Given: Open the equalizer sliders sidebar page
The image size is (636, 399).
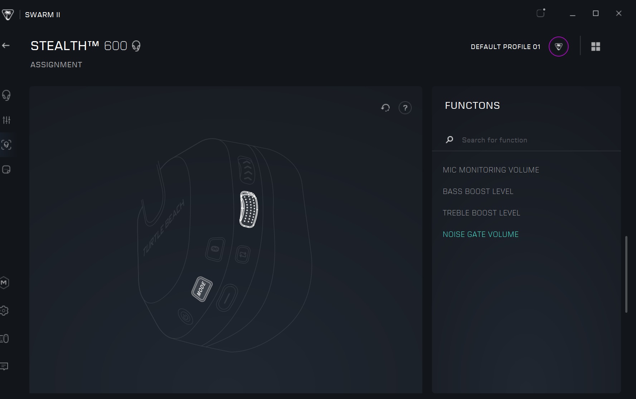Looking at the screenshot, I should click(6, 120).
